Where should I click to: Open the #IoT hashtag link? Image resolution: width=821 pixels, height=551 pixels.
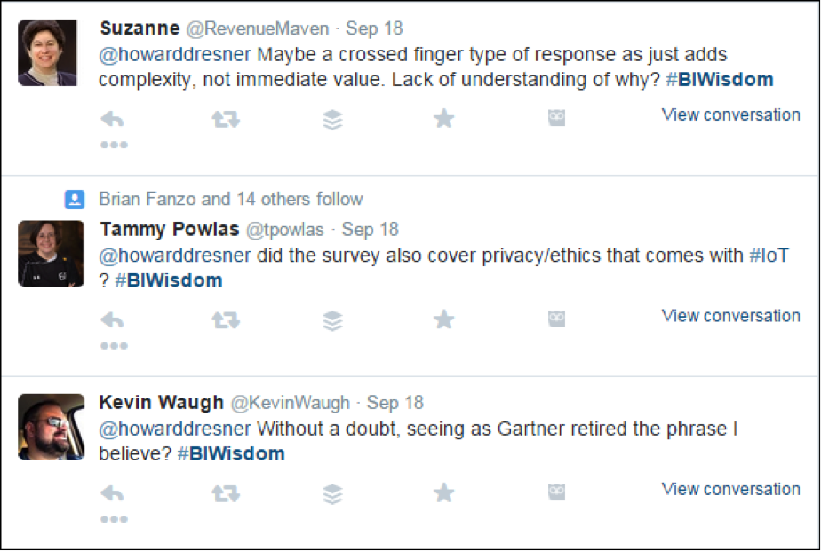click(769, 256)
